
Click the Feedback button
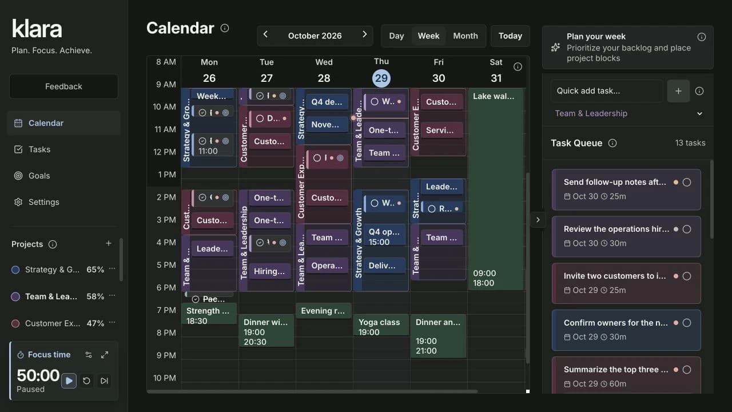click(x=63, y=86)
